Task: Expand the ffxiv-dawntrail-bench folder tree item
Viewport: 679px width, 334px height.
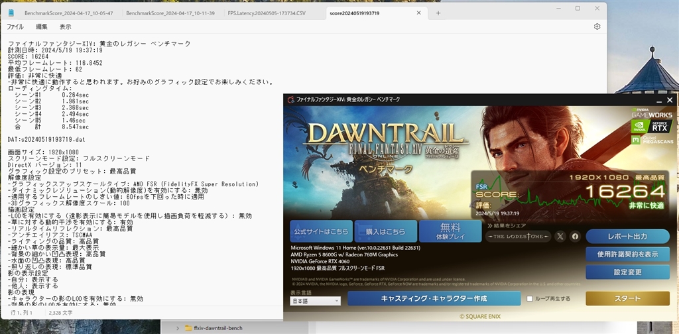Action: pos(178,328)
